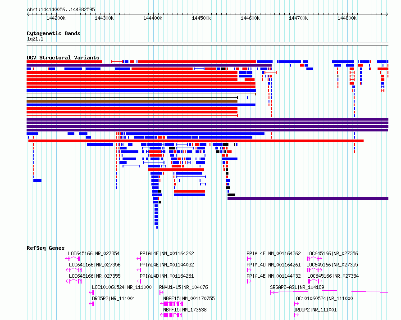Click the 144700k ruler tick label
The image size is (401, 320).
click(298, 18)
